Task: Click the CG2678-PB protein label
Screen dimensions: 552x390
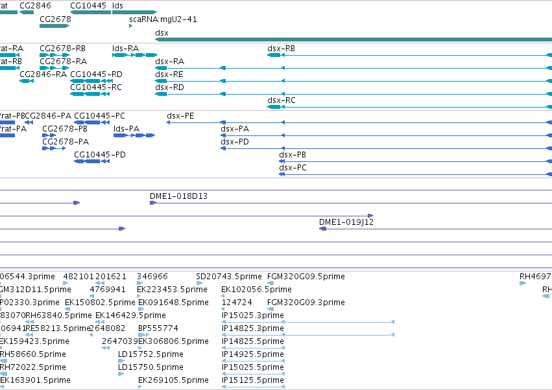Action: pos(65,129)
